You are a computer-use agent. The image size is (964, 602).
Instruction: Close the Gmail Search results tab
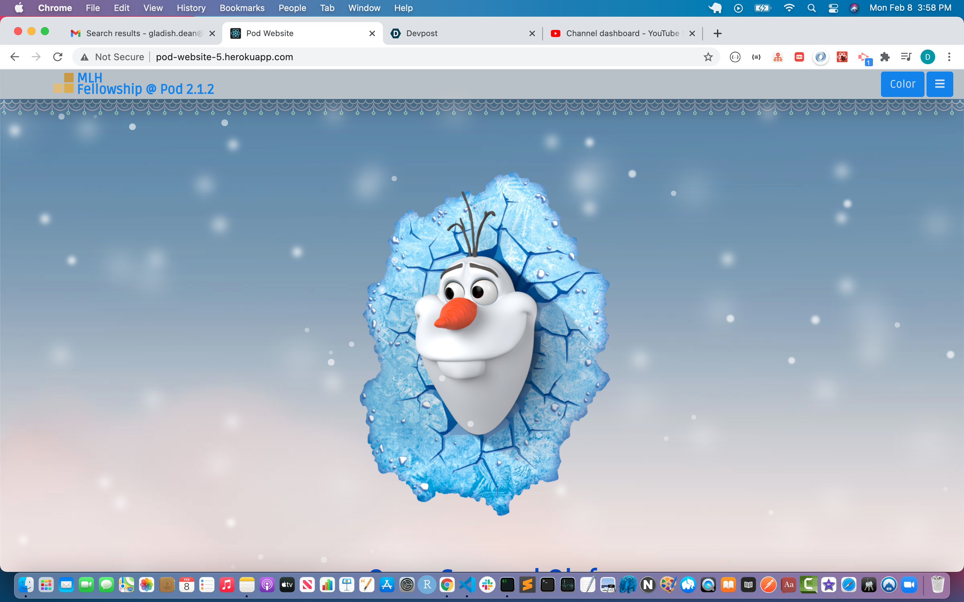click(212, 33)
